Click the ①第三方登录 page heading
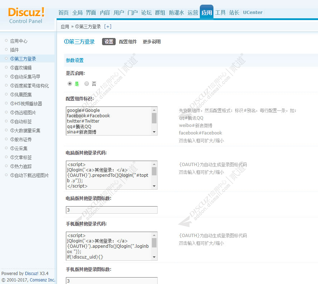The height and width of the screenshot is (284, 318). pos(79,42)
